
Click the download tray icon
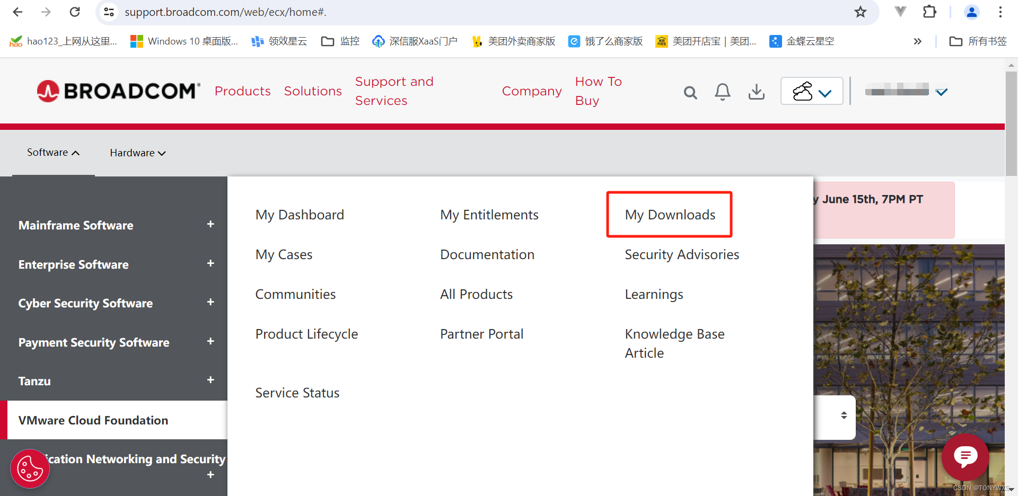click(x=756, y=92)
